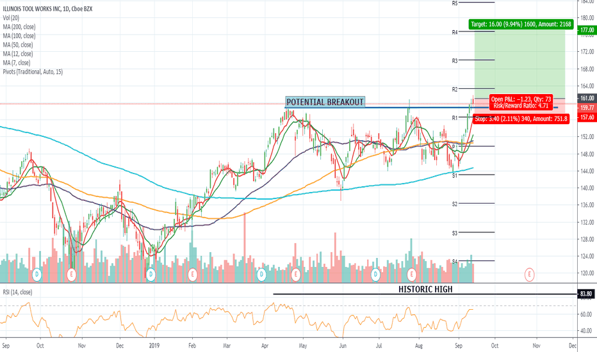Click the 60.00 RSI axis value
The image size is (597, 352).
pyautogui.click(x=586, y=314)
